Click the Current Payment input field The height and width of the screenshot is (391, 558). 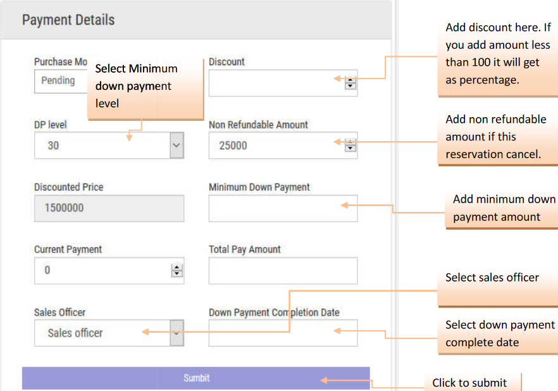101,270
